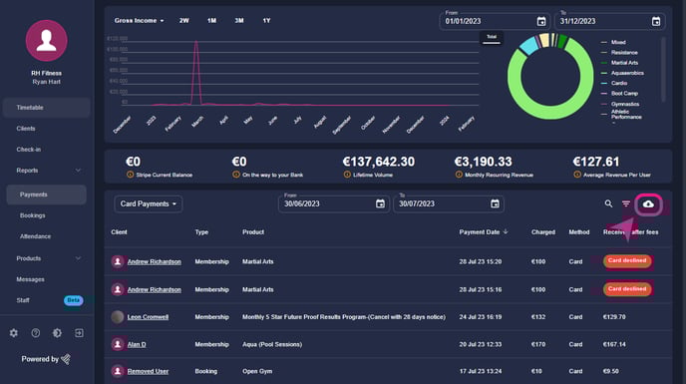Click the payments To date field 30/07/2023
Image resolution: width=686 pixels, height=384 pixels.
pos(448,204)
